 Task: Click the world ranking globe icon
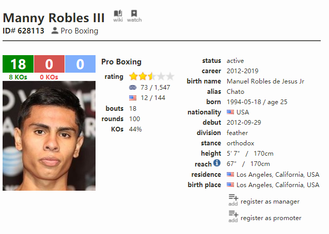coord(133,87)
